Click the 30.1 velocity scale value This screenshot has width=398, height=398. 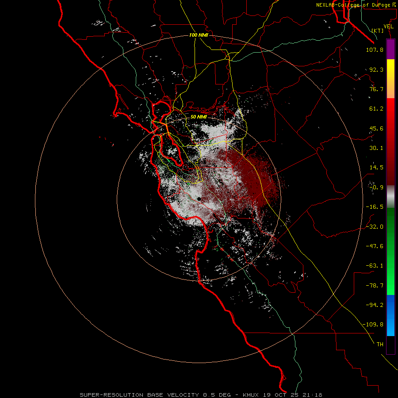376,148
